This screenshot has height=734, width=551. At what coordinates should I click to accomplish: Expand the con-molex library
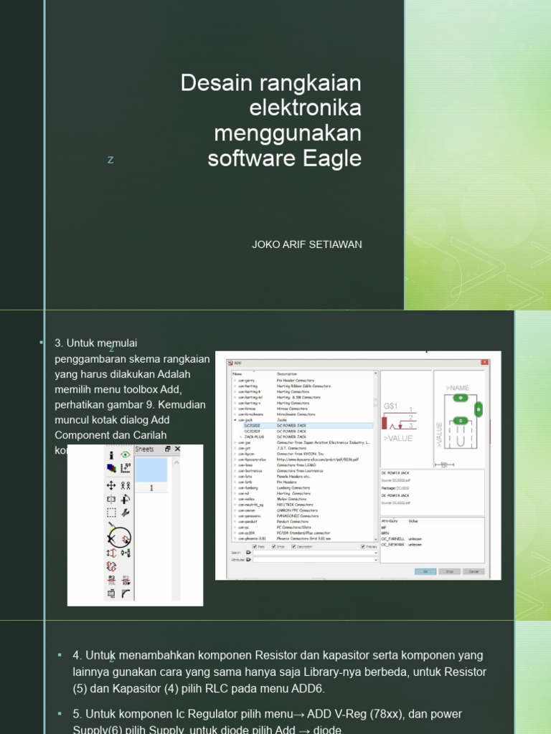tap(235, 499)
